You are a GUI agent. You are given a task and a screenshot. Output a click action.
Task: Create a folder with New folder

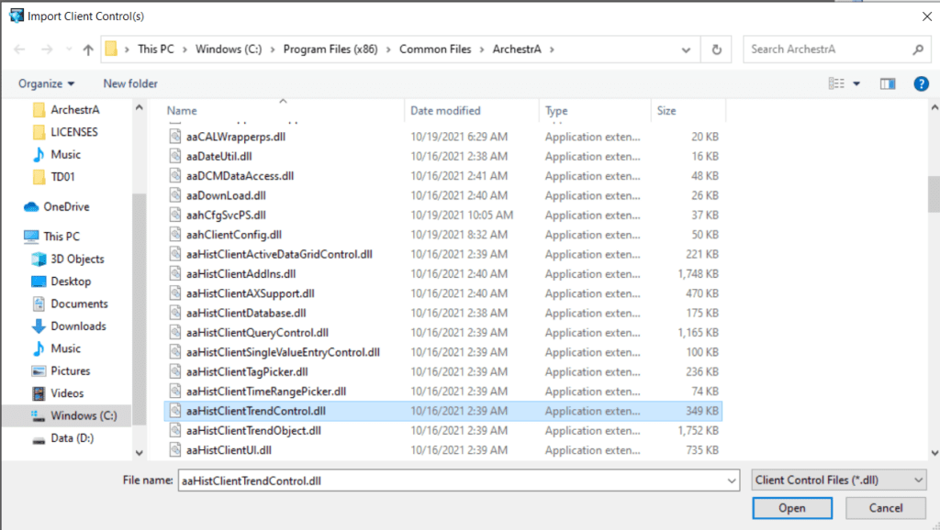(129, 83)
